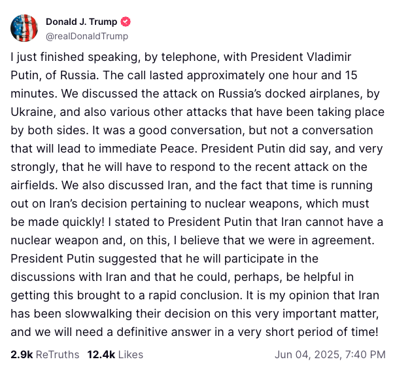Click the "2.9k" ReTruths number
The width and height of the screenshot is (395, 370).
(21, 354)
